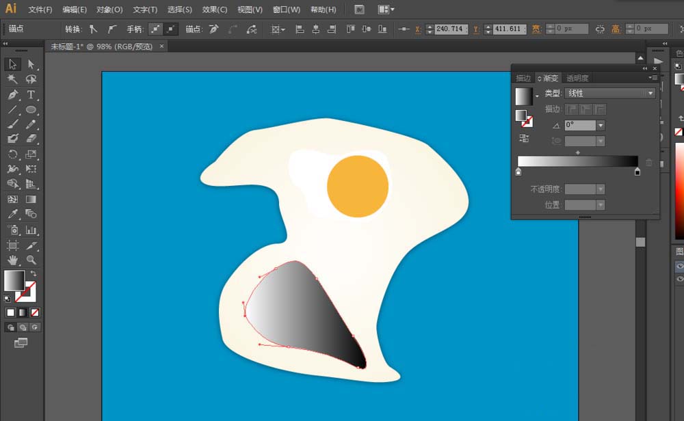Image resolution: width=684 pixels, height=421 pixels.
Task: Pick the Ellipse shape tool
Action: click(x=31, y=109)
